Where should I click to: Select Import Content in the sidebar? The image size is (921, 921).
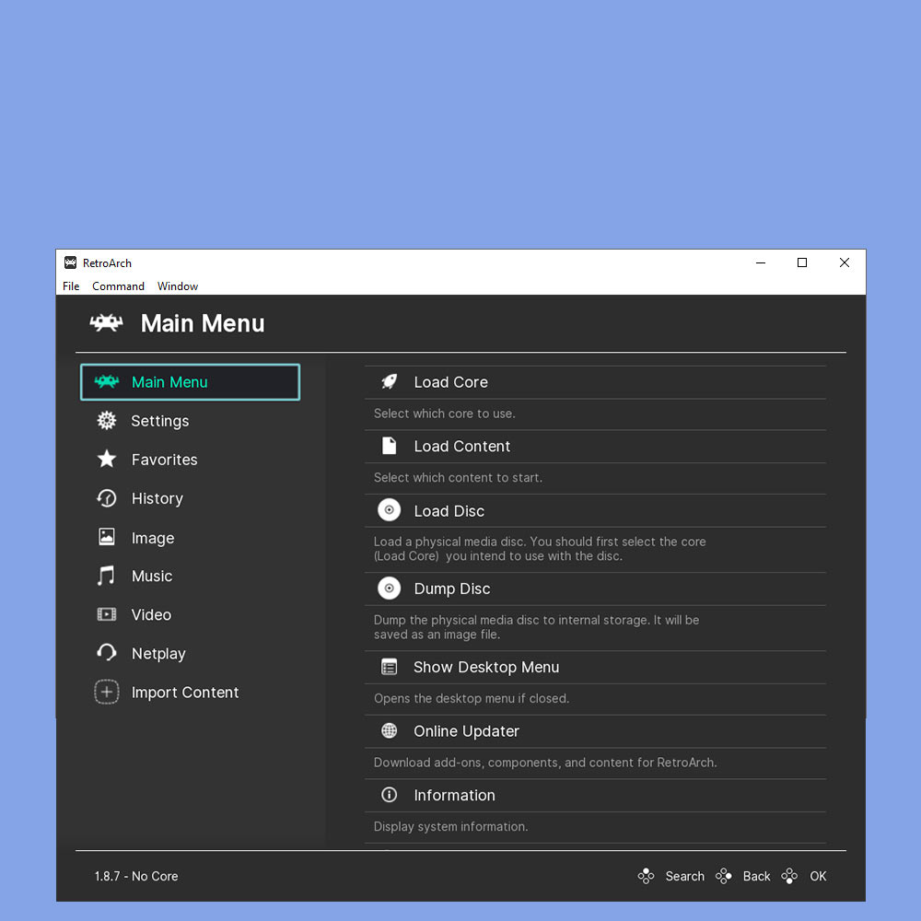click(184, 693)
